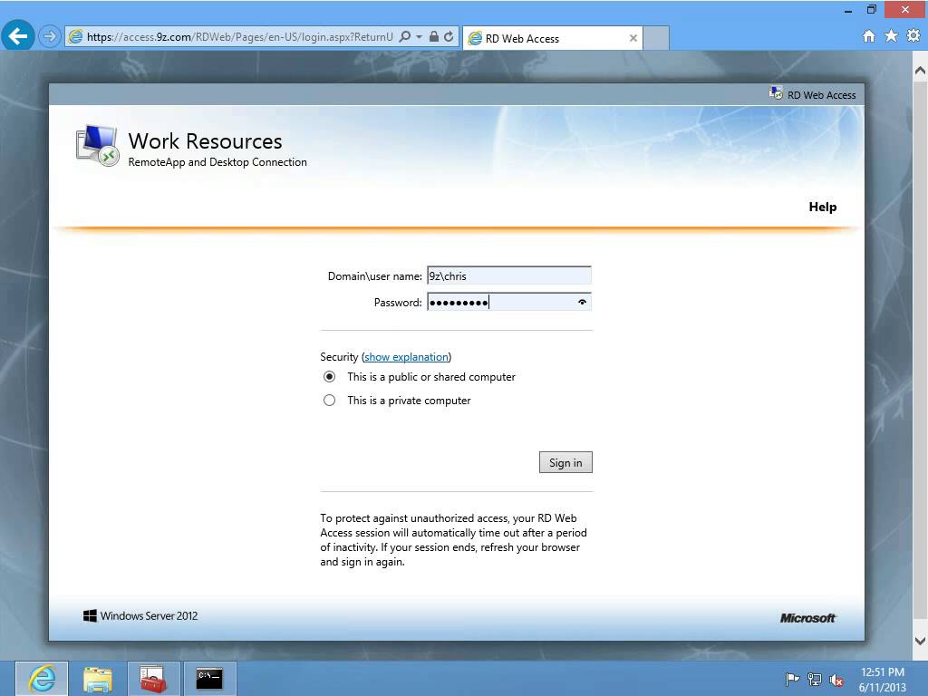Image resolution: width=928 pixels, height=696 pixels.
Task: Open the Help menu link
Action: (822, 207)
